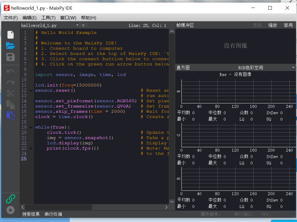Viewport: 297px width, 222px height.
Task: Click line number 25 in gutter
Action: (x=24, y=159)
